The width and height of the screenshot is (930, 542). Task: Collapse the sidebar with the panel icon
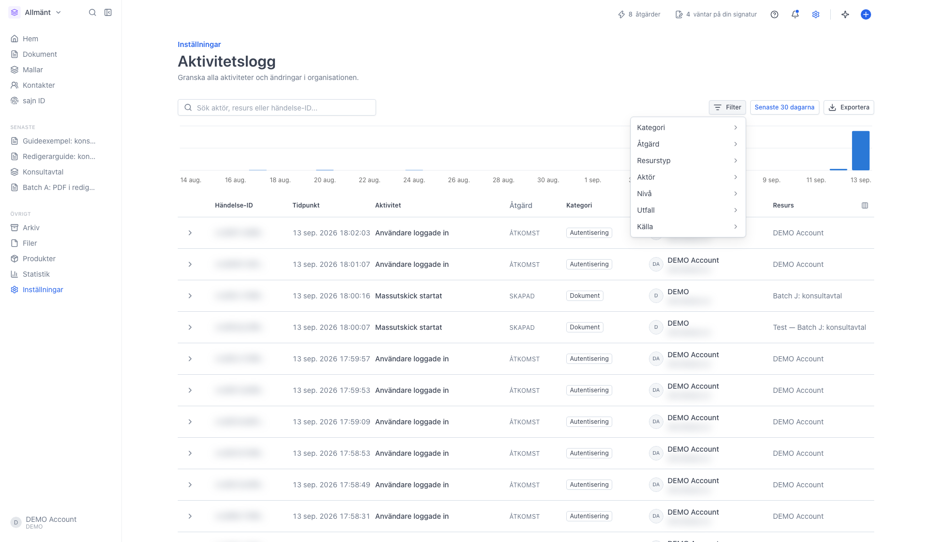point(108,12)
